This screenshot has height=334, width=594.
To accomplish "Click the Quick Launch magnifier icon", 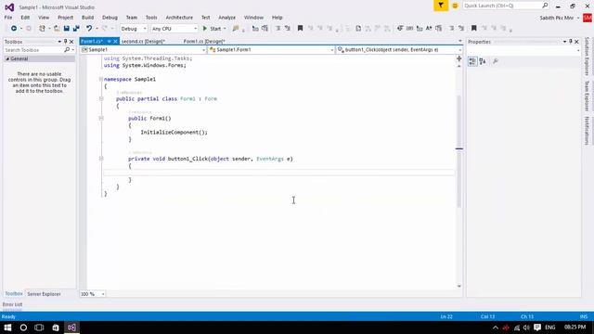I will pos(545,6).
